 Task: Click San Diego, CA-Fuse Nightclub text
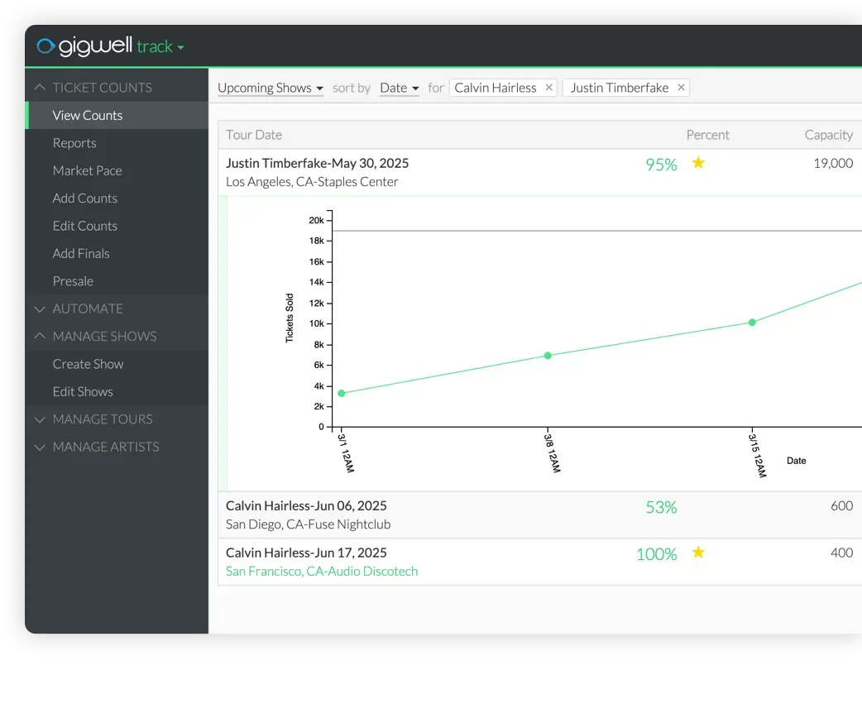(308, 524)
